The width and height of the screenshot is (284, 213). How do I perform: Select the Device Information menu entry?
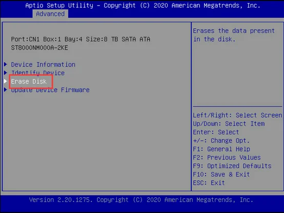(x=43, y=65)
